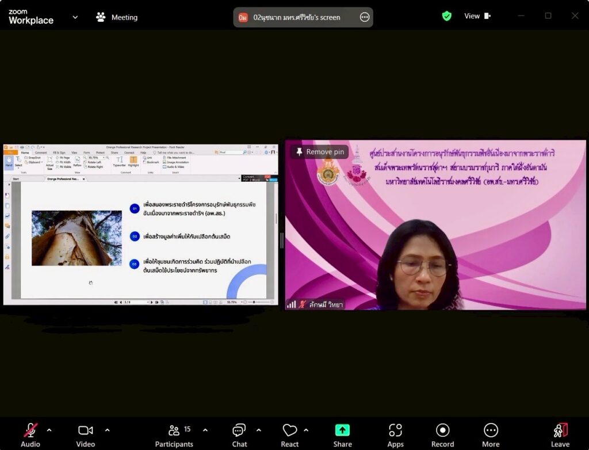Open the Chat panel
The image size is (589, 450).
tap(239, 436)
